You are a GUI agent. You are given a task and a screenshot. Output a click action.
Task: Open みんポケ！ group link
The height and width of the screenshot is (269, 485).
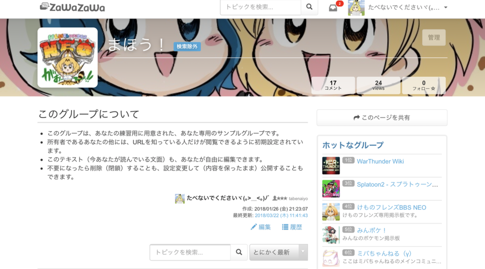pos(371,230)
